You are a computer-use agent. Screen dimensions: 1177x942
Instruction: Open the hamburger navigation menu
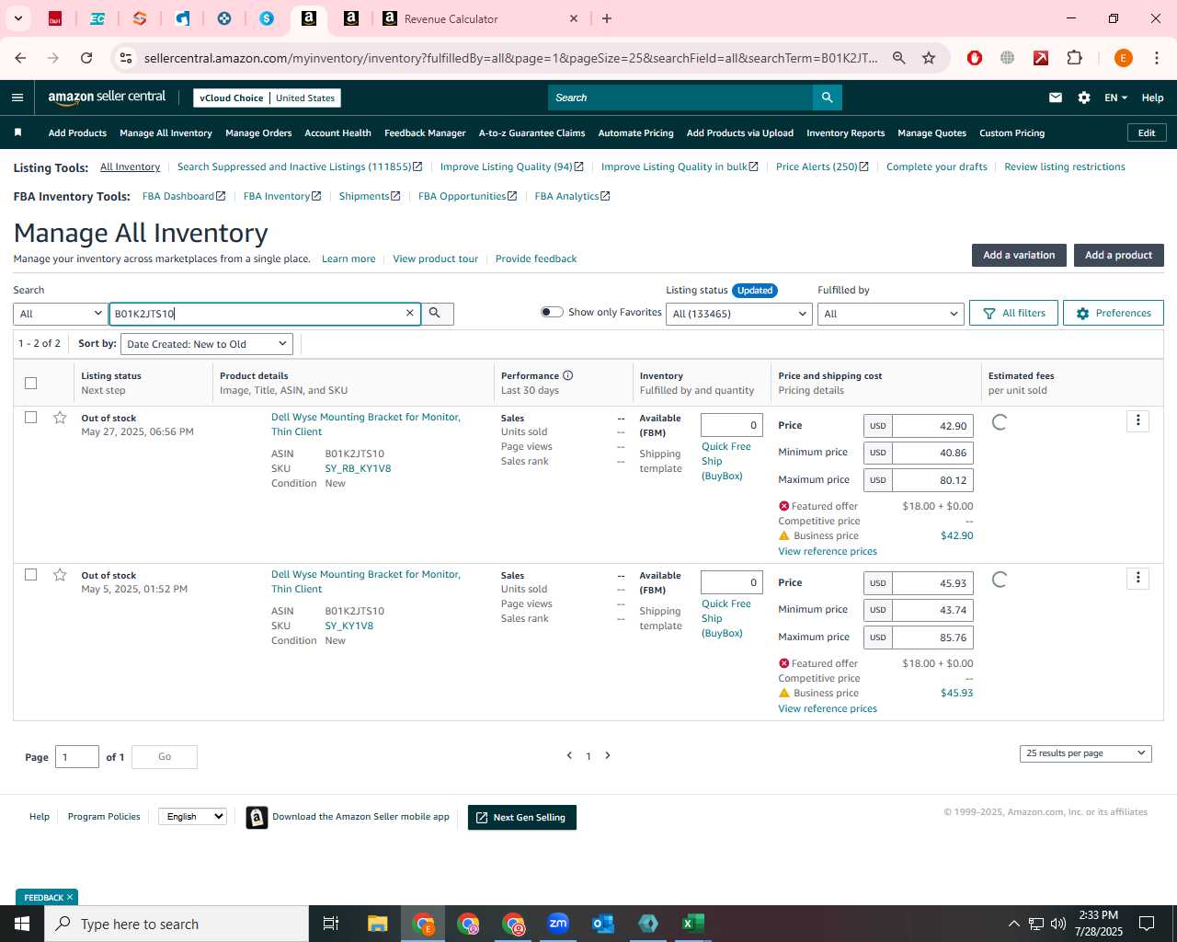coord(17,98)
